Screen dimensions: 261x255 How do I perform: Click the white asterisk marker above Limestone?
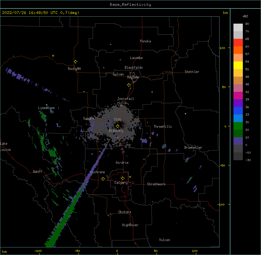(47, 105)
